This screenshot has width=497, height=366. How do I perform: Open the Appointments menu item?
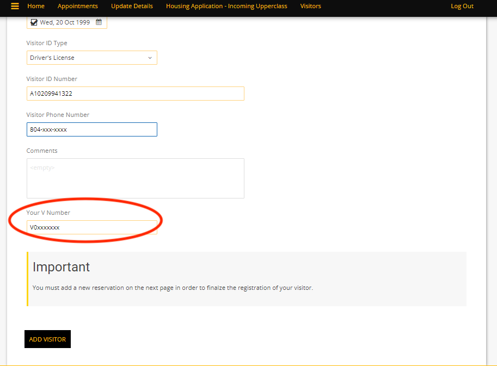[78, 6]
